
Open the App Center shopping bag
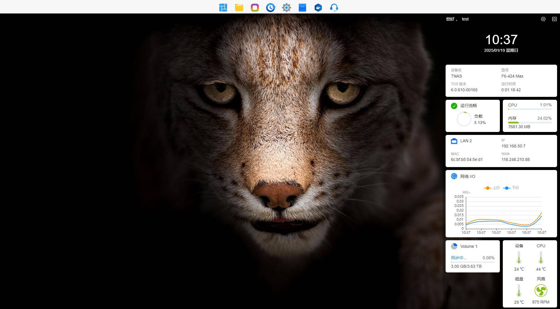tap(302, 8)
